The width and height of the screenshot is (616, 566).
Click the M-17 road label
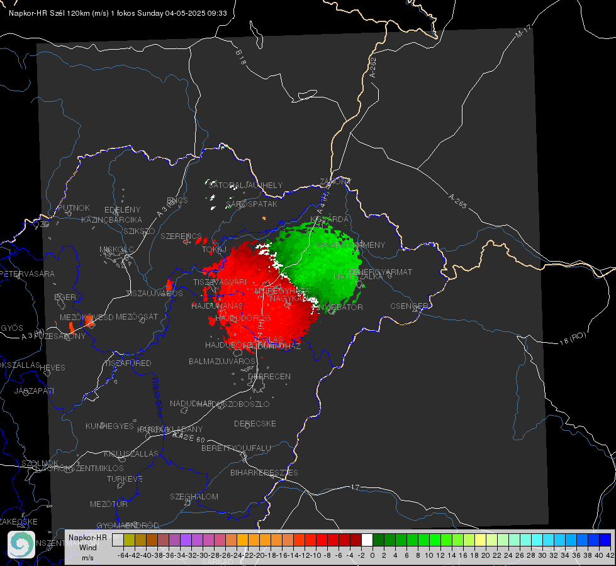524,31
